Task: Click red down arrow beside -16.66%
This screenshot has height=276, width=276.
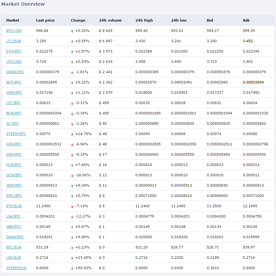Action: [x=72, y=176]
